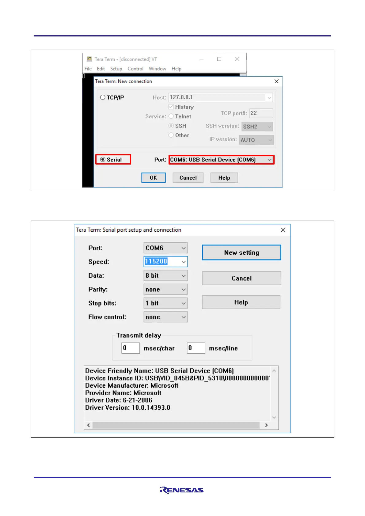
Task: Click the TCP port# field showing 22
Action: click(x=261, y=113)
